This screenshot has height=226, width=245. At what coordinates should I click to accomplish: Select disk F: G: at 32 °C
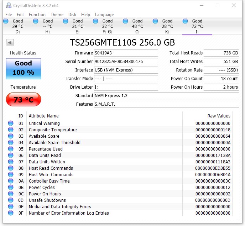[108, 26]
